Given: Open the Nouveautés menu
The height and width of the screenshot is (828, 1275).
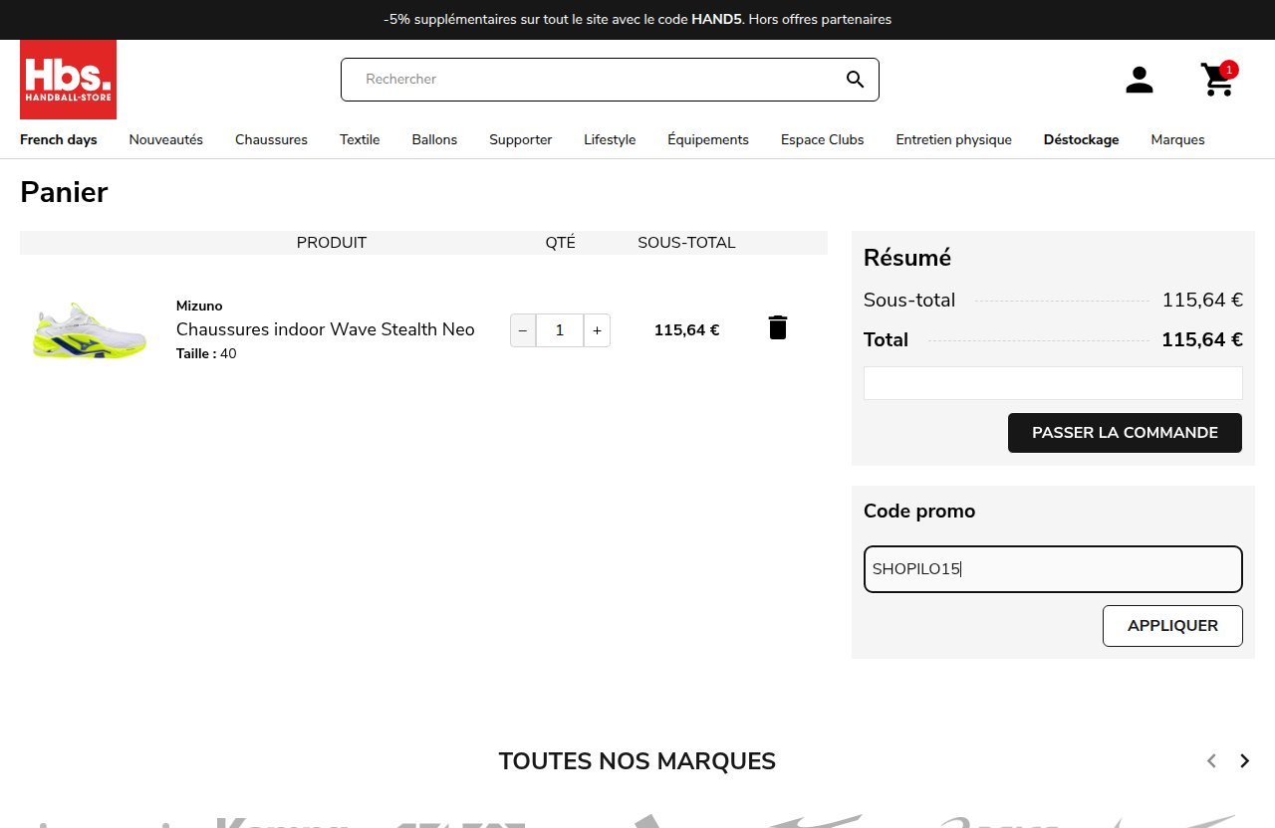Looking at the screenshot, I should coord(166,139).
